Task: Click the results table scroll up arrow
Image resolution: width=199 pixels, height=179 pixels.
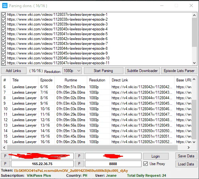Action: 194,79
